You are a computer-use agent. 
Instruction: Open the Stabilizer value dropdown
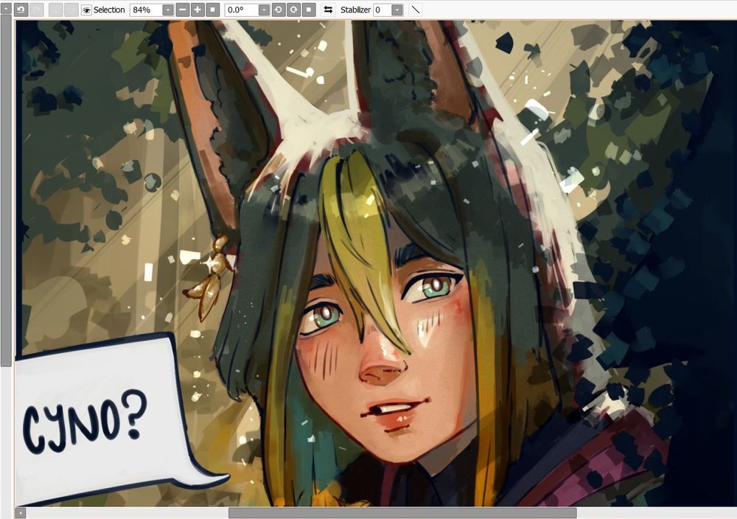tap(397, 10)
